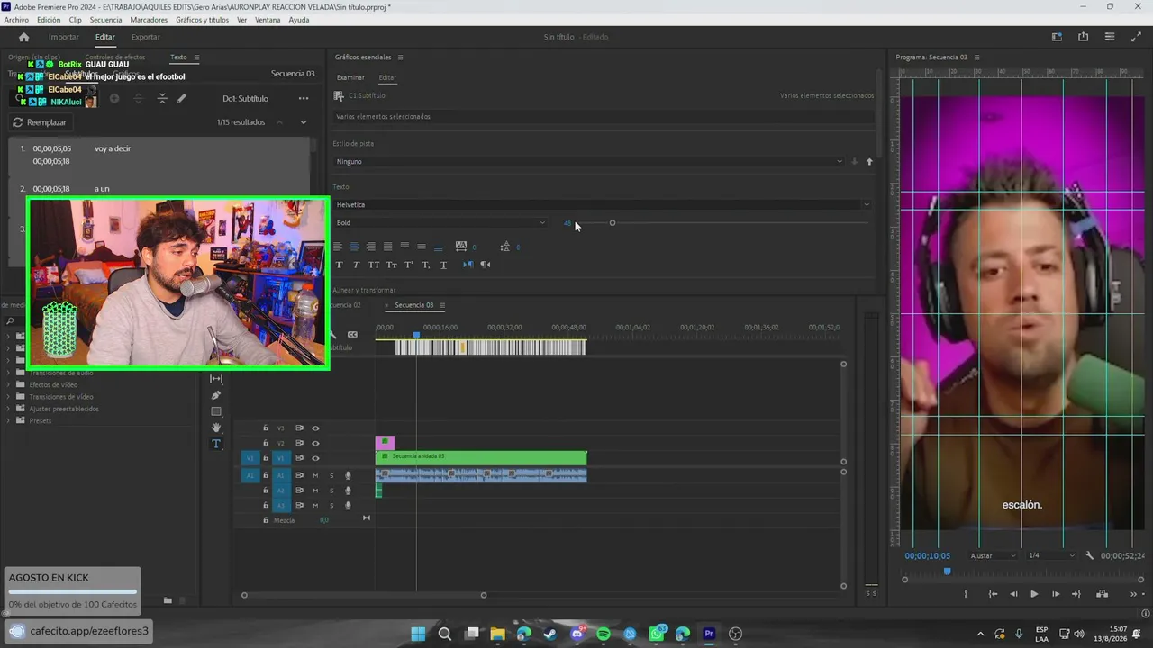The height and width of the screenshot is (648, 1153).
Task: Open the Home screen icon
Action: click(x=24, y=37)
